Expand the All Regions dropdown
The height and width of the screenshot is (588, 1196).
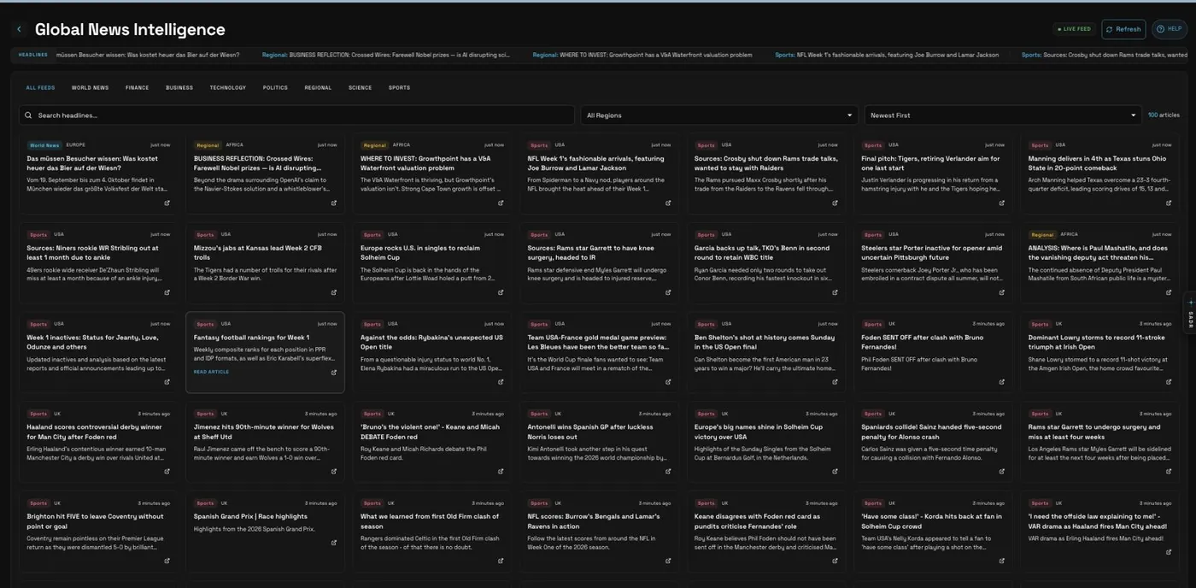pos(719,115)
